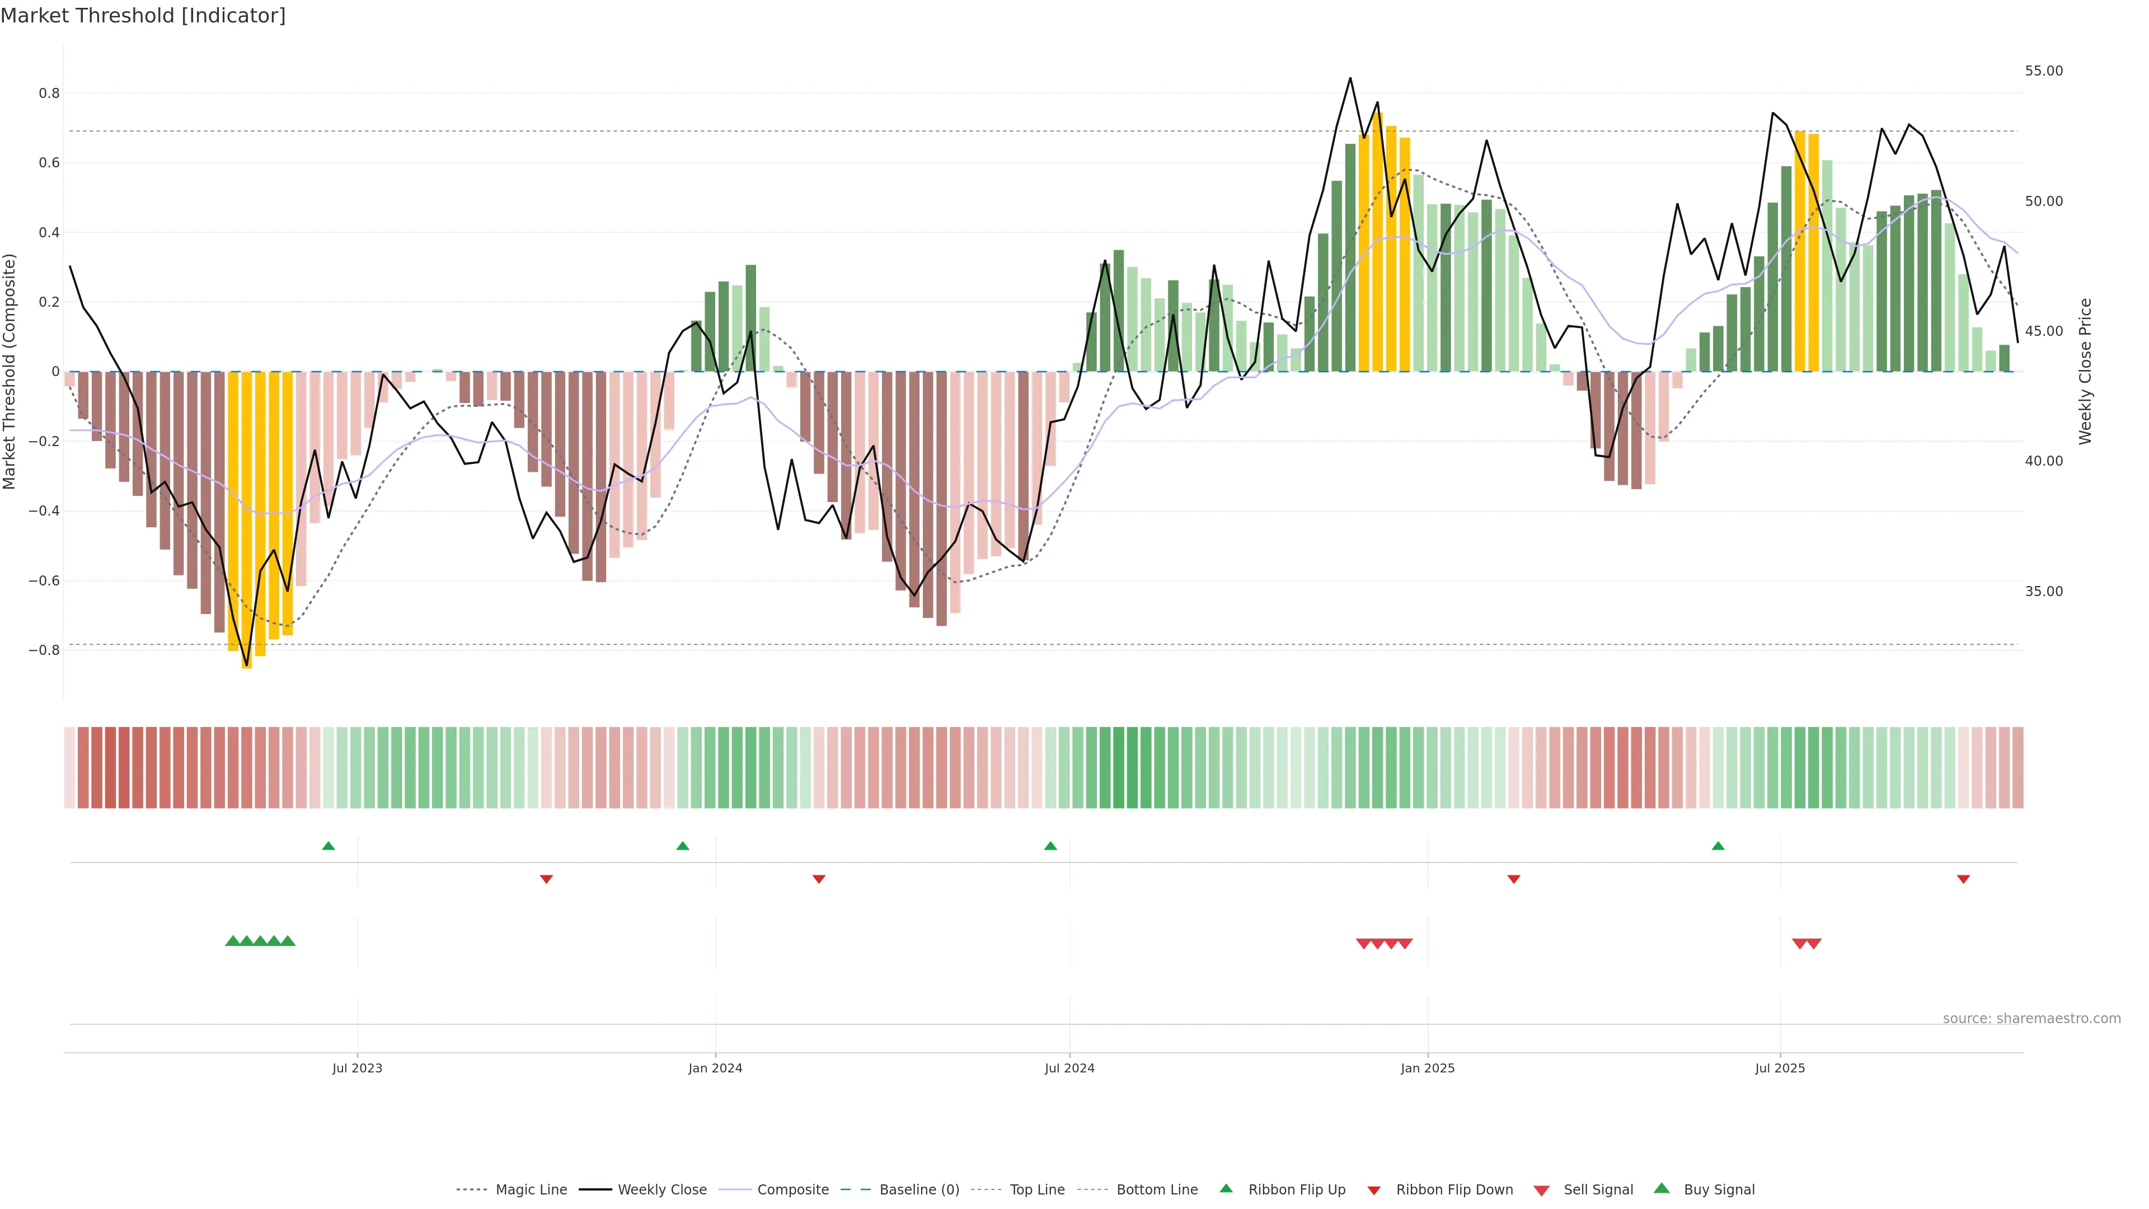This screenshot has width=2149, height=1209.
Task: Click ribbon flip up marker before Jul 2023
Action: [329, 846]
